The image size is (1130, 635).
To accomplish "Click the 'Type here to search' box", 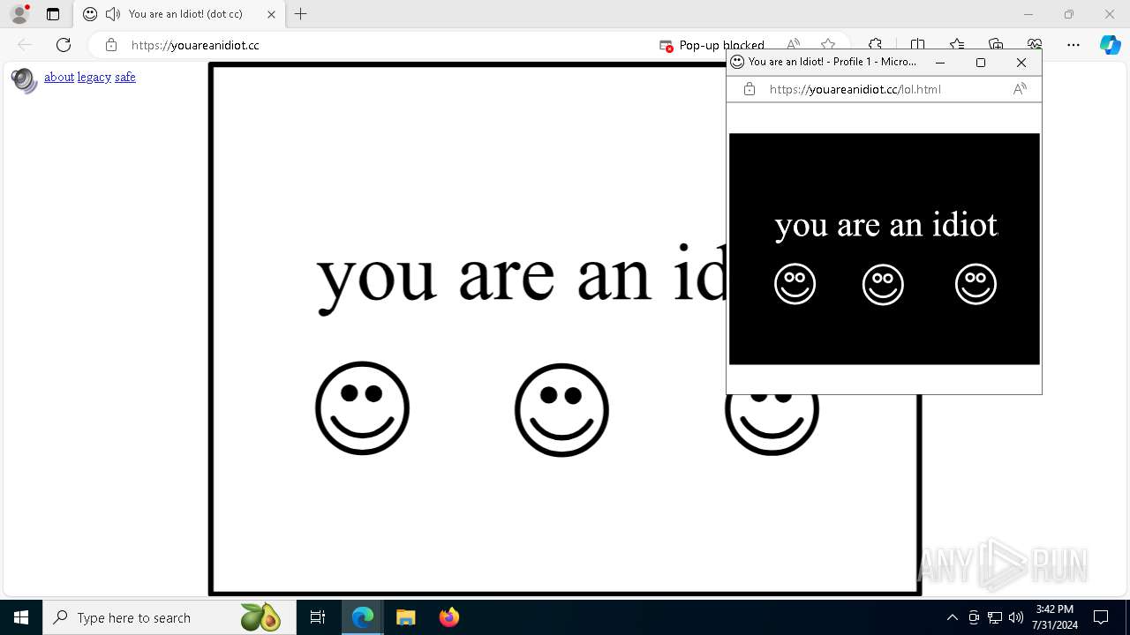I will click(x=168, y=617).
